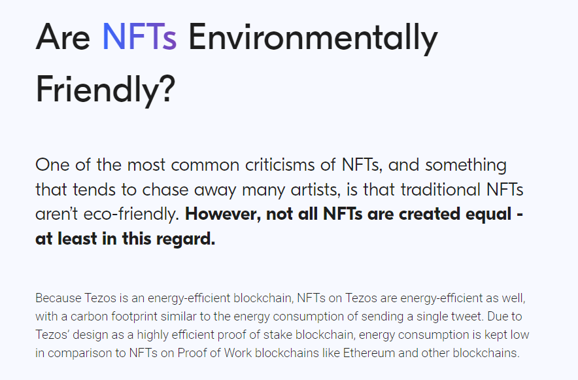Click the gradient-colored 'NFTs' word in the heading

[x=139, y=37]
